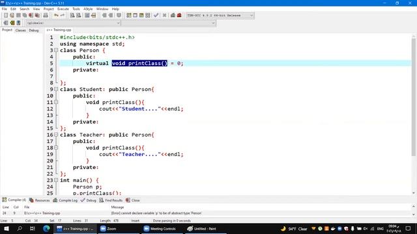Image resolution: width=417 pixels, height=234 pixels.
Task: Open the Compile Log bottom tab
Action: [65, 200]
